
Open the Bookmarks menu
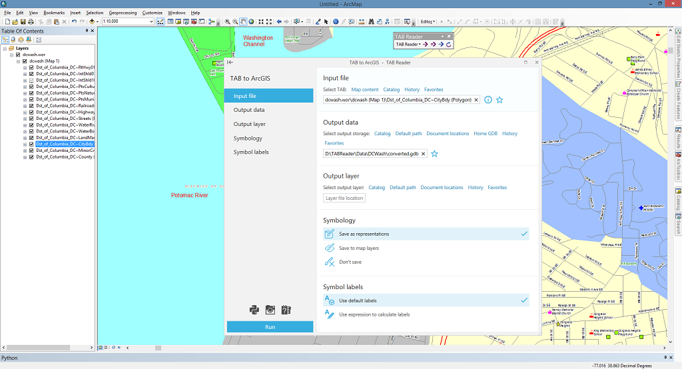click(x=54, y=13)
